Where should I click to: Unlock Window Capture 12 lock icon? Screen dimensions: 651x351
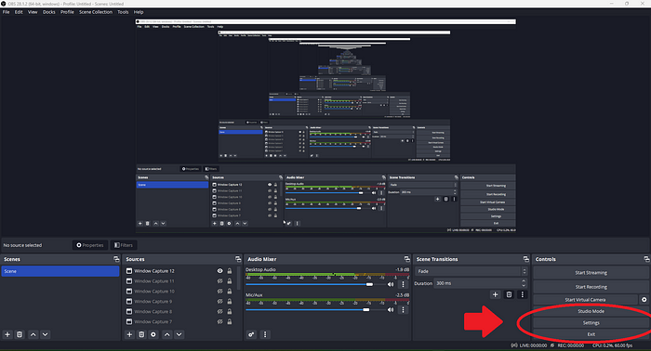click(x=229, y=271)
